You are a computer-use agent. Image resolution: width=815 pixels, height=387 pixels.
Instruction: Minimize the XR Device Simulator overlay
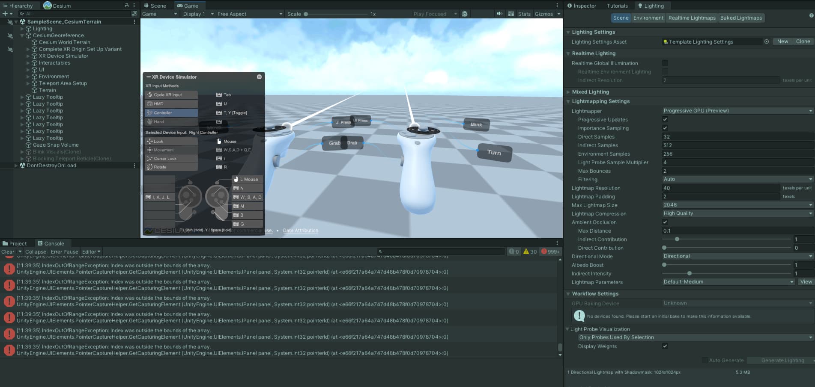point(259,77)
